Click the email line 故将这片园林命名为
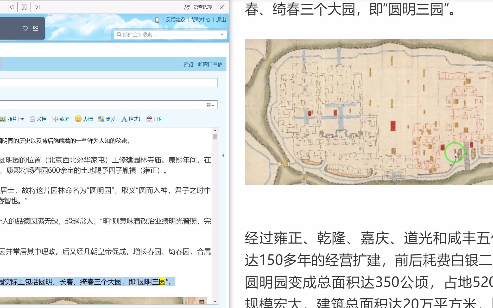The image size is (493, 308). click(x=105, y=190)
